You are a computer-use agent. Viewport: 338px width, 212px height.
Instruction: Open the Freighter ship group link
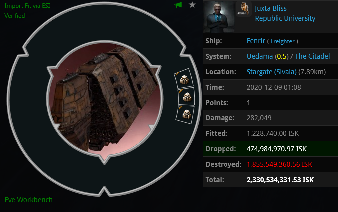[282, 41]
